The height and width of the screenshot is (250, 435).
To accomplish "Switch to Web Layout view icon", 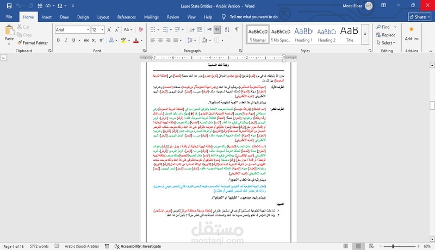I will (x=371, y=246).
